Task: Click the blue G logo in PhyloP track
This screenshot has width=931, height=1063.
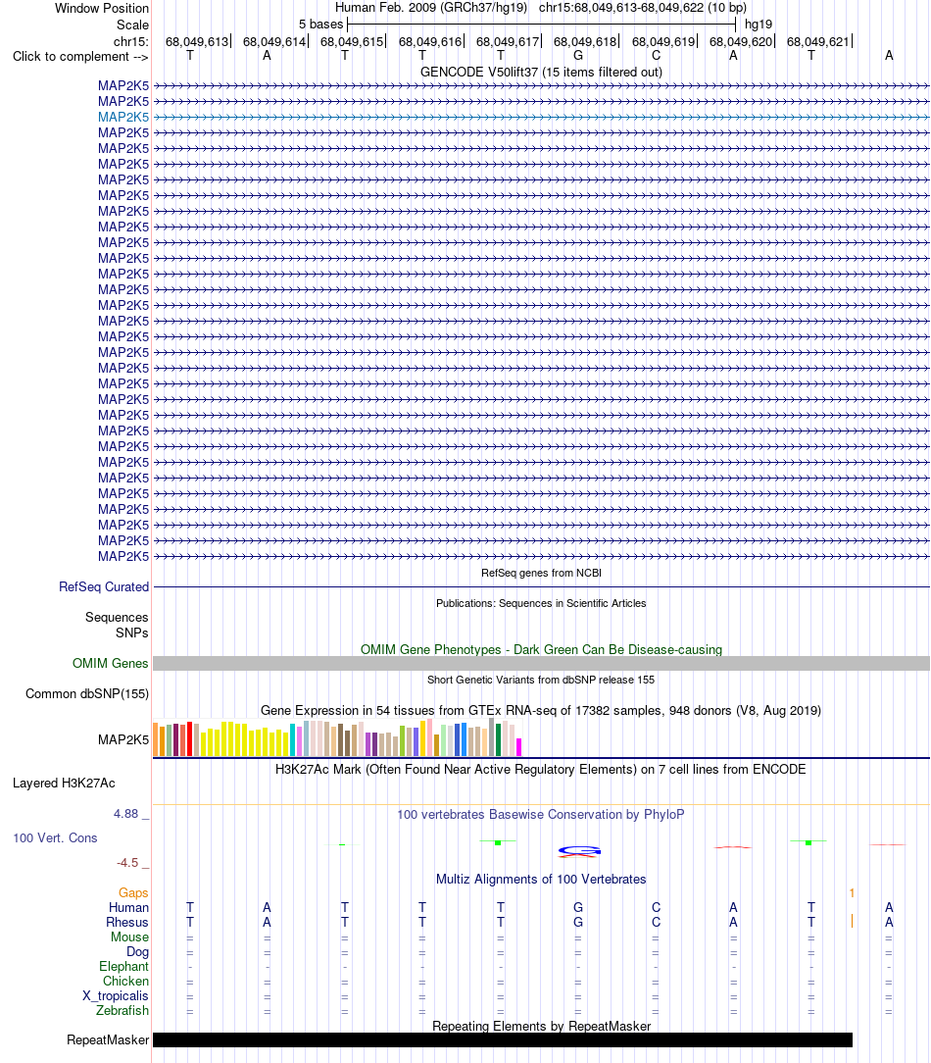Action: point(579,851)
